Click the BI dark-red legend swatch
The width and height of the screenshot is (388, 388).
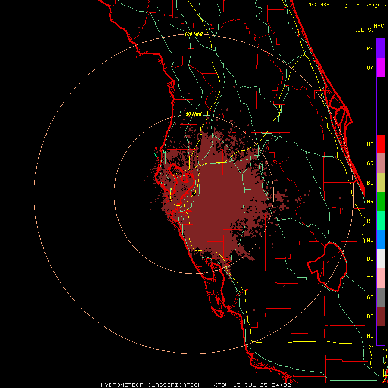tap(381, 316)
